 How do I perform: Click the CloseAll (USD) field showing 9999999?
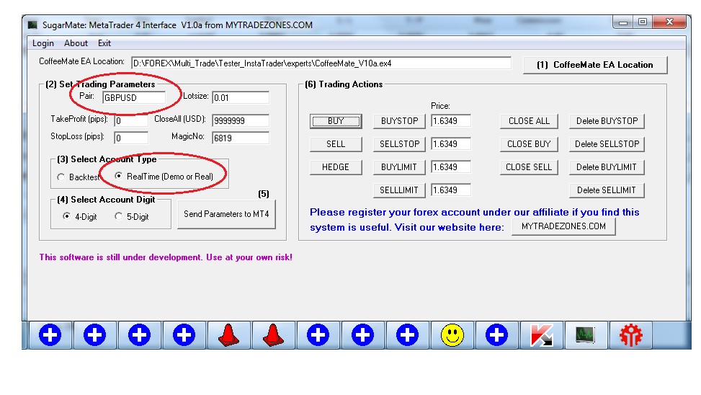241,121
